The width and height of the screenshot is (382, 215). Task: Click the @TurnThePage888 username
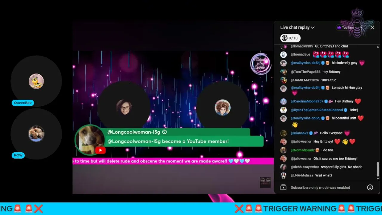pos(306,72)
